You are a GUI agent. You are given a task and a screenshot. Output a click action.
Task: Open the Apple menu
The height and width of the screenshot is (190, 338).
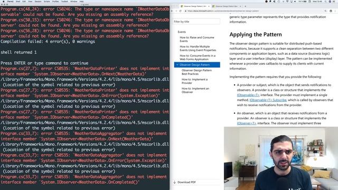click(3, 1)
